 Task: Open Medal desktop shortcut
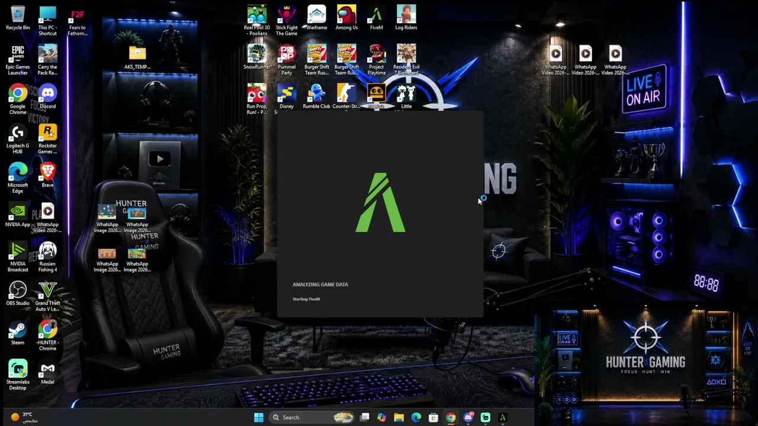click(x=47, y=372)
